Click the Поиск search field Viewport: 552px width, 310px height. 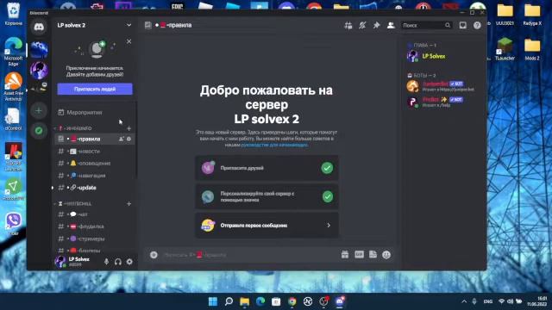pyautogui.click(x=426, y=25)
